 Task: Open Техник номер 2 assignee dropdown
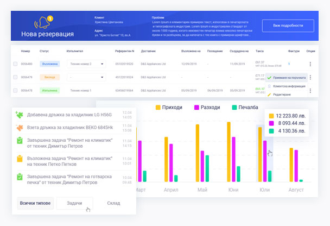coord(86,64)
